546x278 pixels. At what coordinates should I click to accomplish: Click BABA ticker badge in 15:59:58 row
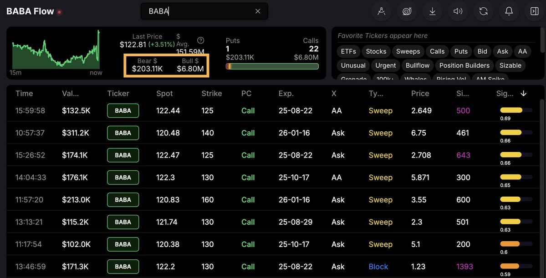click(123, 111)
